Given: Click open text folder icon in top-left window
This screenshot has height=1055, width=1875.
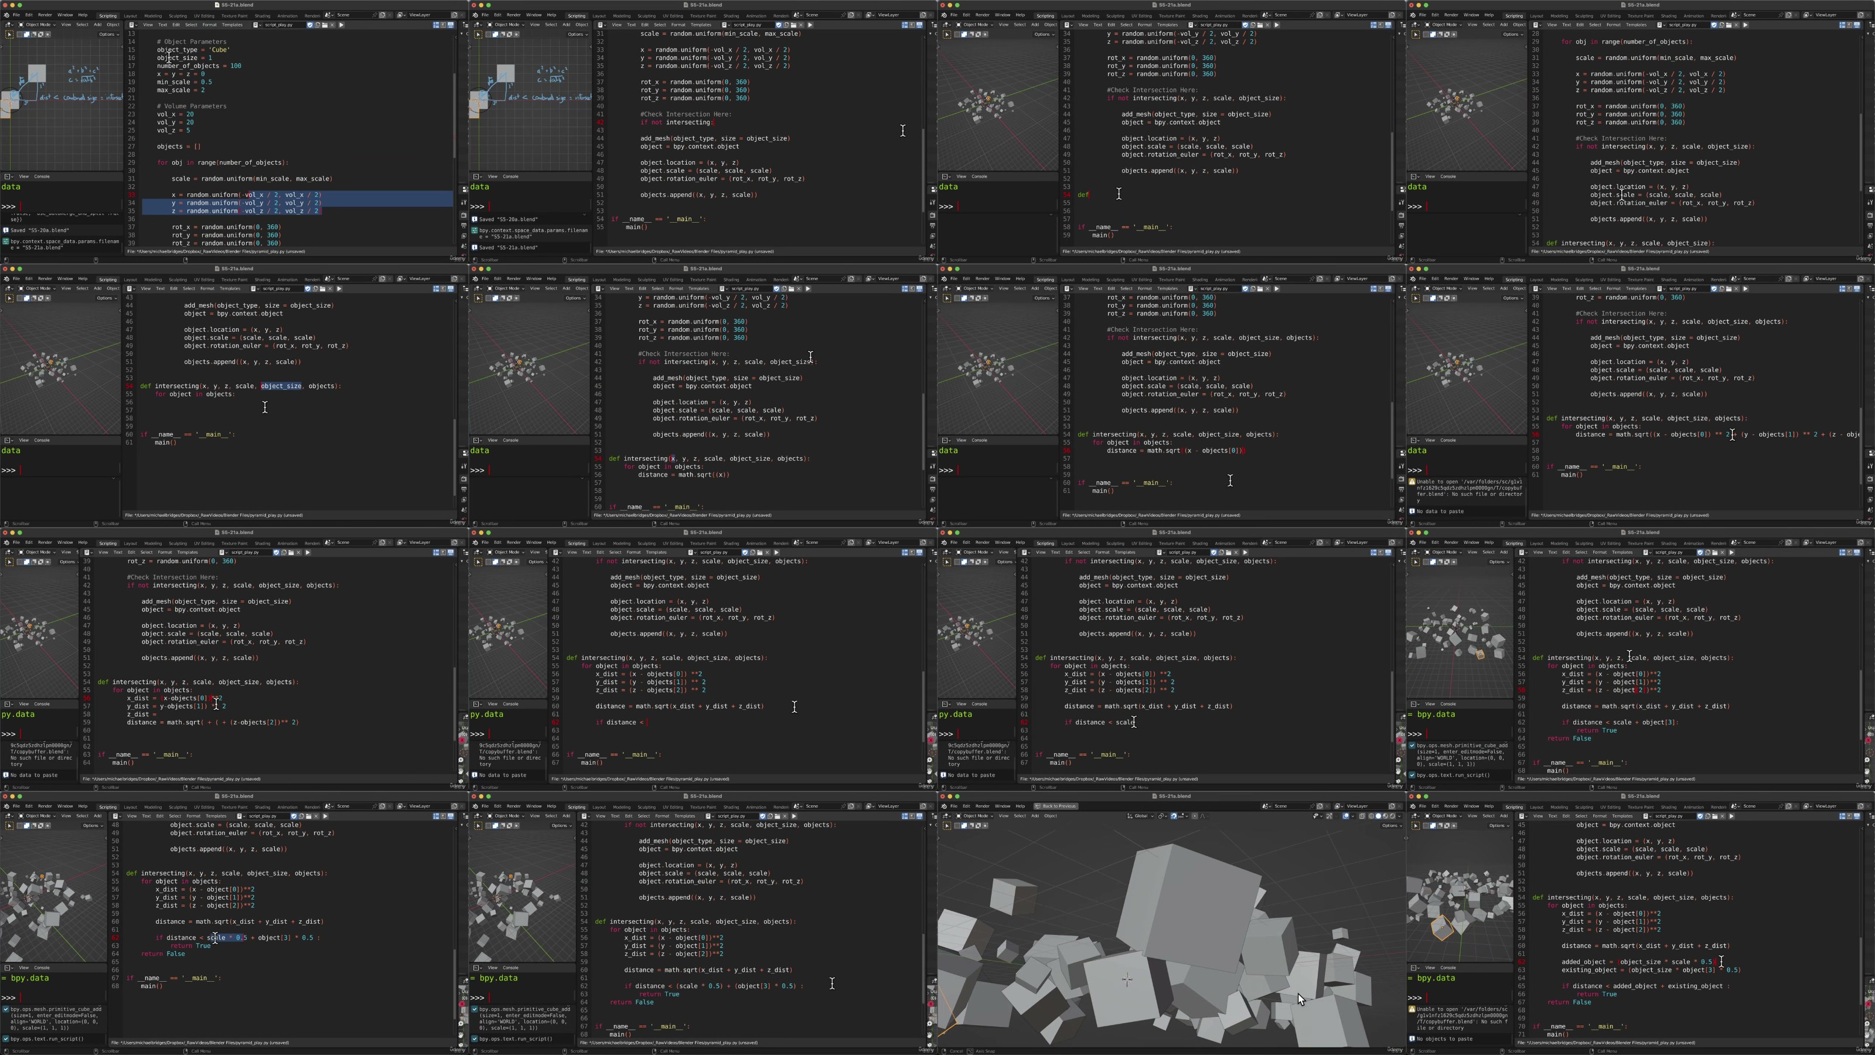Looking at the screenshot, I should [x=325, y=25].
